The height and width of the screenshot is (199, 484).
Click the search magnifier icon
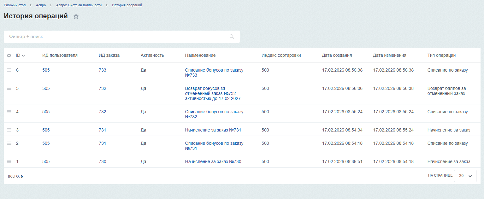click(232, 37)
